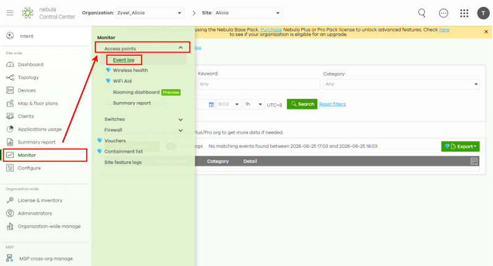Open the table column settings icon
The height and width of the screenshot is (266, 493).
point(474,161)
